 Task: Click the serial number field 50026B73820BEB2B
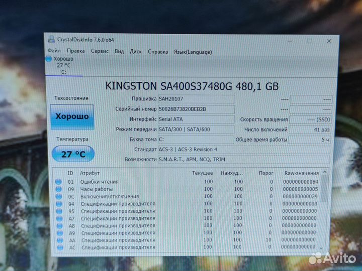196,109
